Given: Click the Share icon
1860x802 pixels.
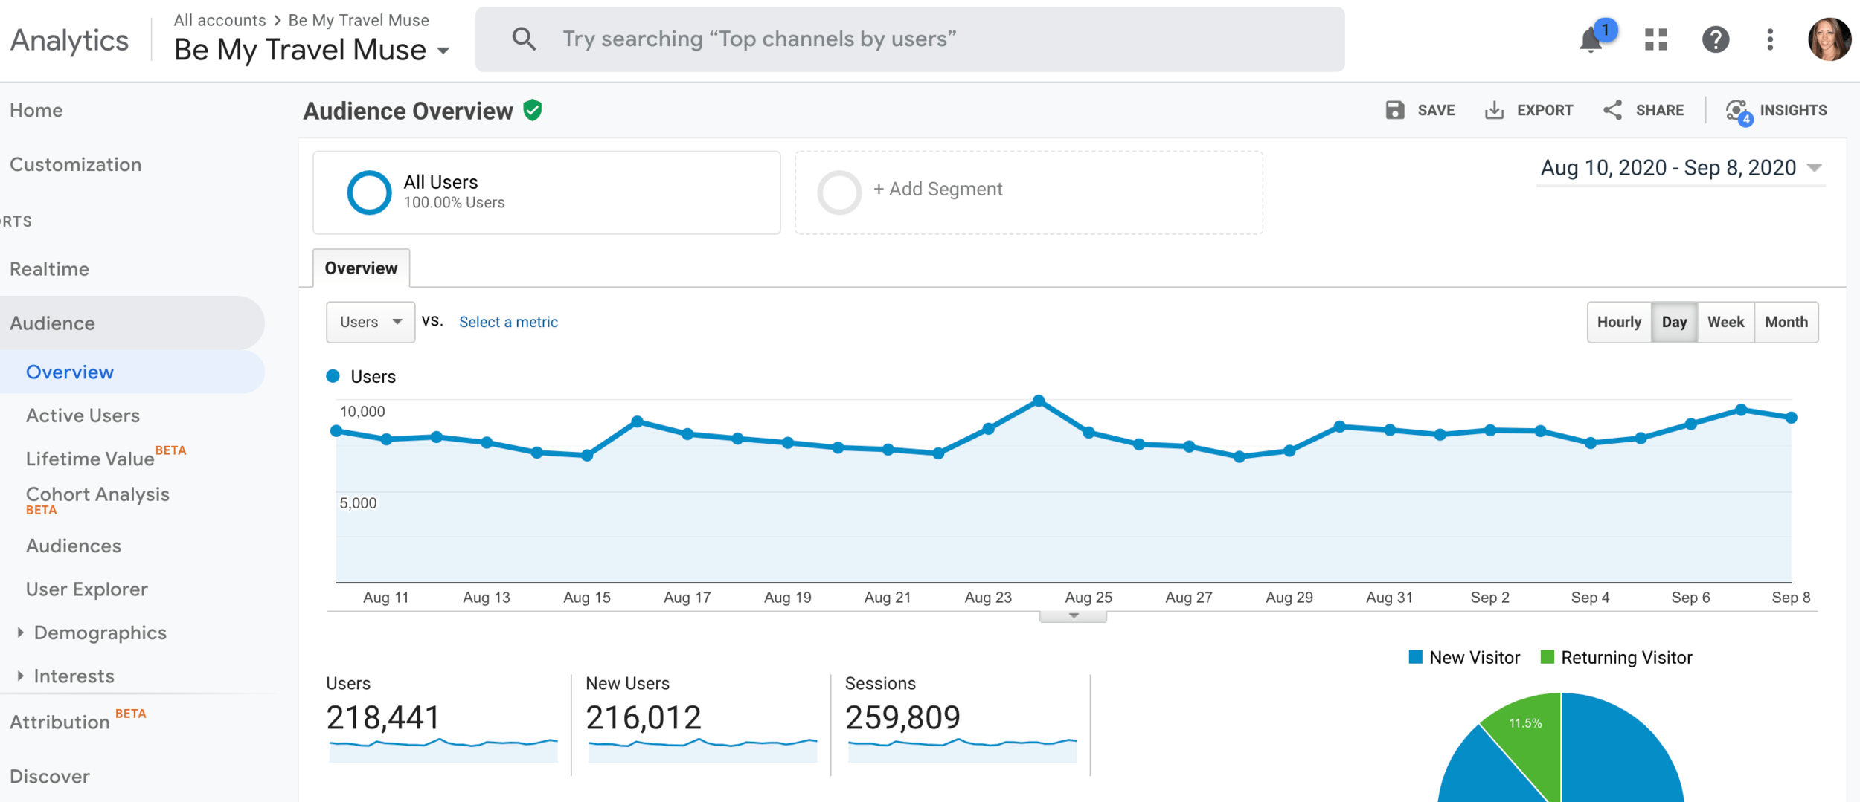Looking at the screenshot, I should (1613, 110).
